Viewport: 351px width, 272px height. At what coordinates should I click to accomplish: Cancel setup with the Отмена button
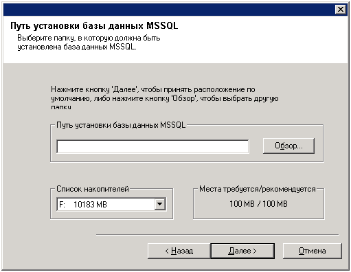tap(313, 251)
